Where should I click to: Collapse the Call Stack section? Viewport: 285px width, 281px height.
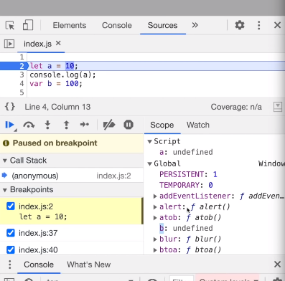coord(5,161)
